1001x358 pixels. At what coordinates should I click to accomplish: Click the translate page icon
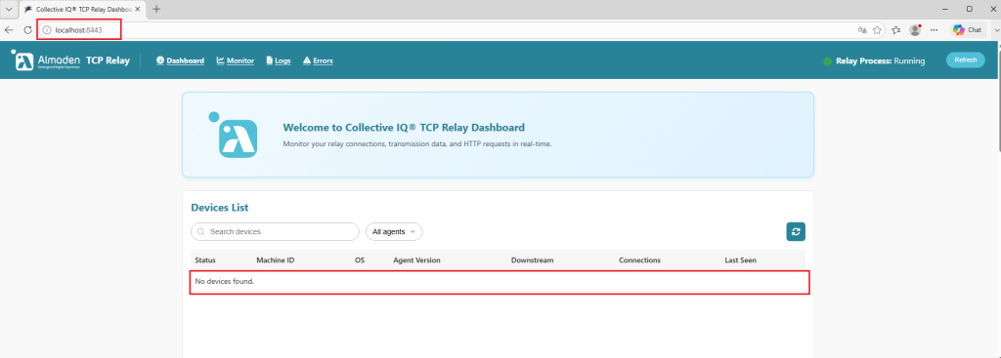pyautogui.click(x=862, y=30)
